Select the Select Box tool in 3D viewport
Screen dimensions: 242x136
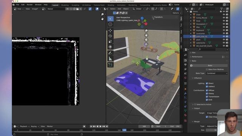pyautogui.click(x=110, y=19)
